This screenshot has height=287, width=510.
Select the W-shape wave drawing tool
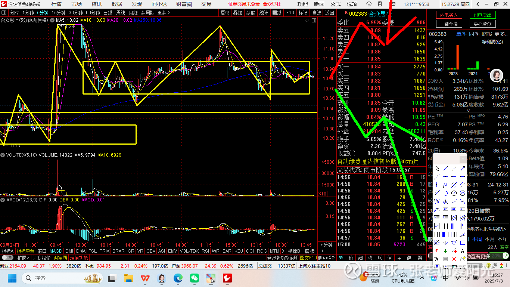pos(437,201)
